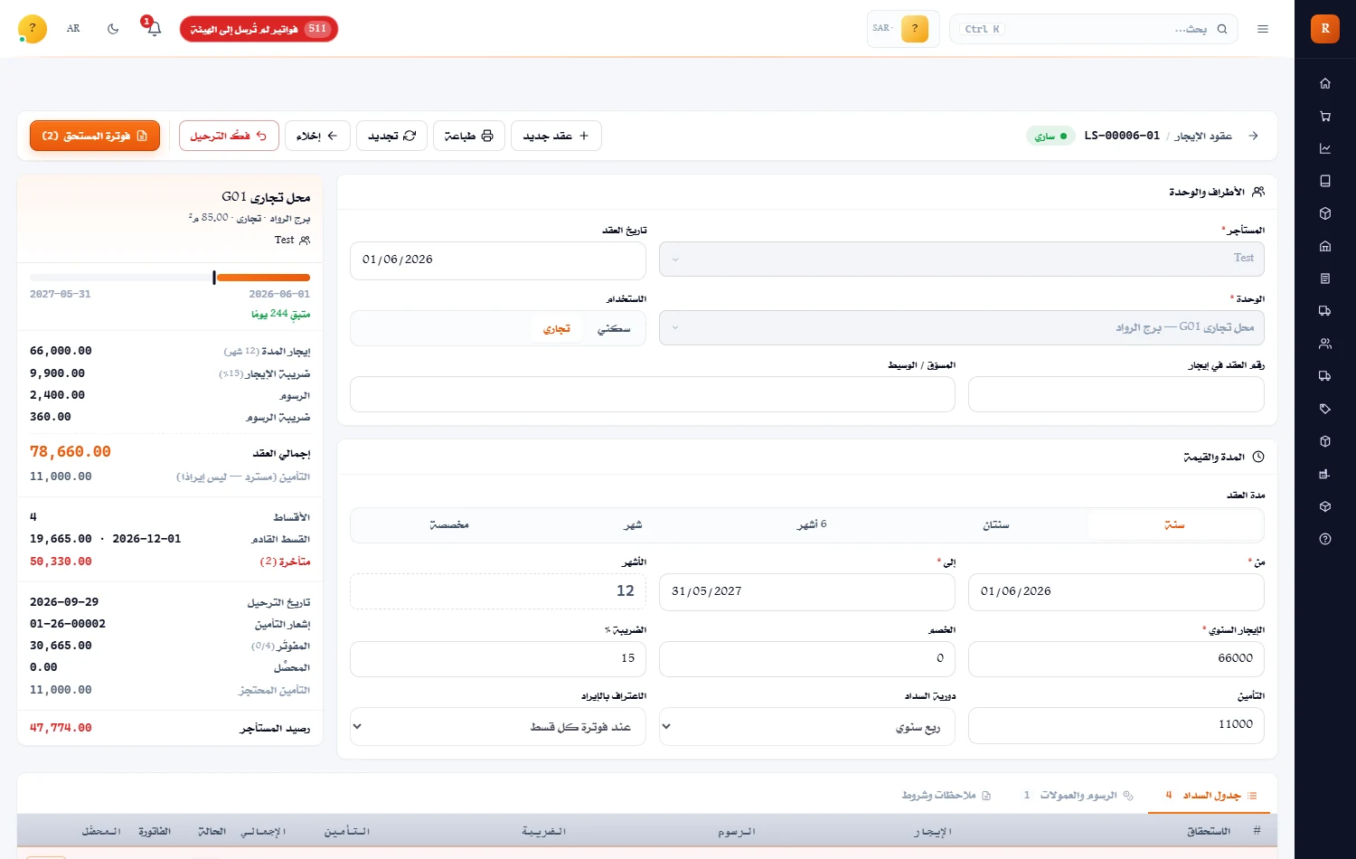Image resolution: width=1356 pixels, height=859 pixels.
Task: Open the Home icon in the sidebar
Action: pos(1325,83)
